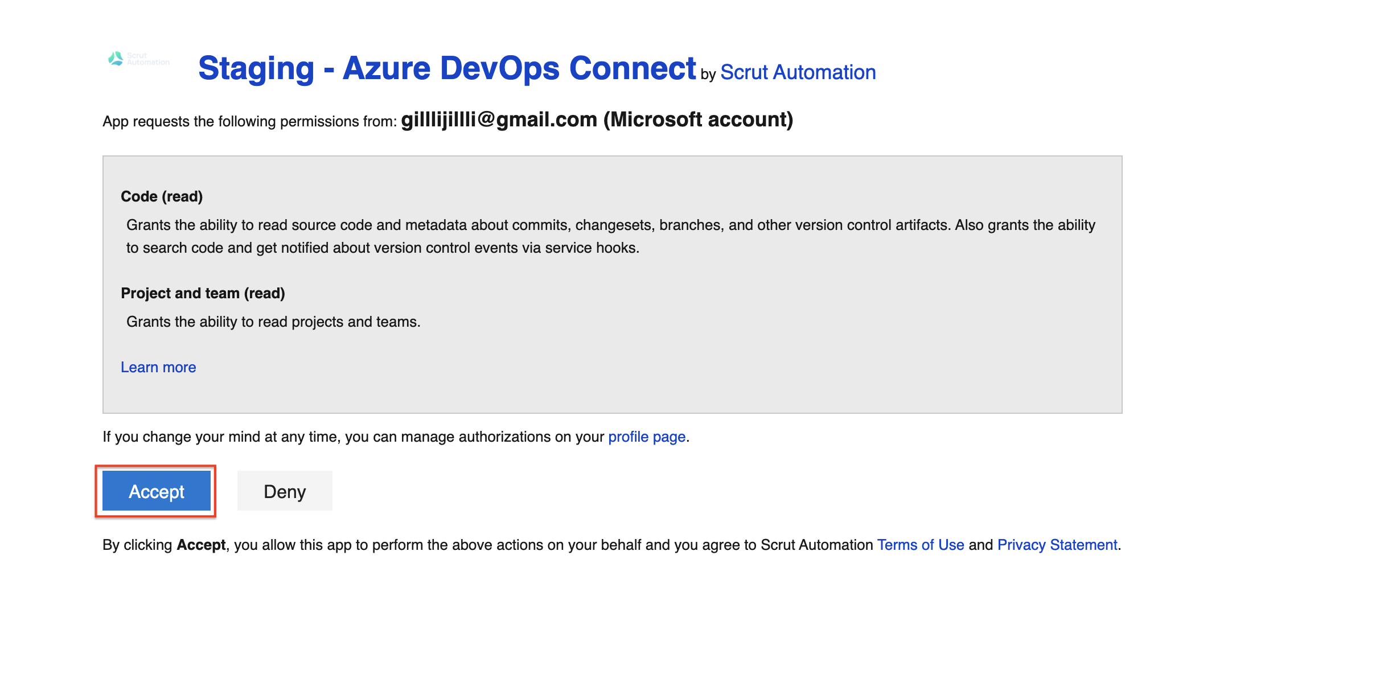
Task: Click the 'If you change your mind' sentence
Action: point(396,437)
